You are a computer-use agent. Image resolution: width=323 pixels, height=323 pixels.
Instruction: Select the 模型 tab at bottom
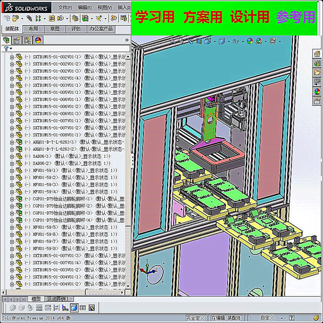(36, 299)
